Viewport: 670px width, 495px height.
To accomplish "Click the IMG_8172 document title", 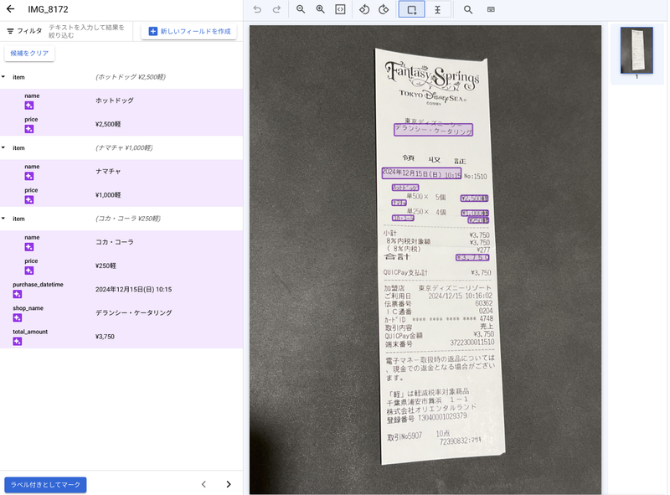I will (48, 9).
